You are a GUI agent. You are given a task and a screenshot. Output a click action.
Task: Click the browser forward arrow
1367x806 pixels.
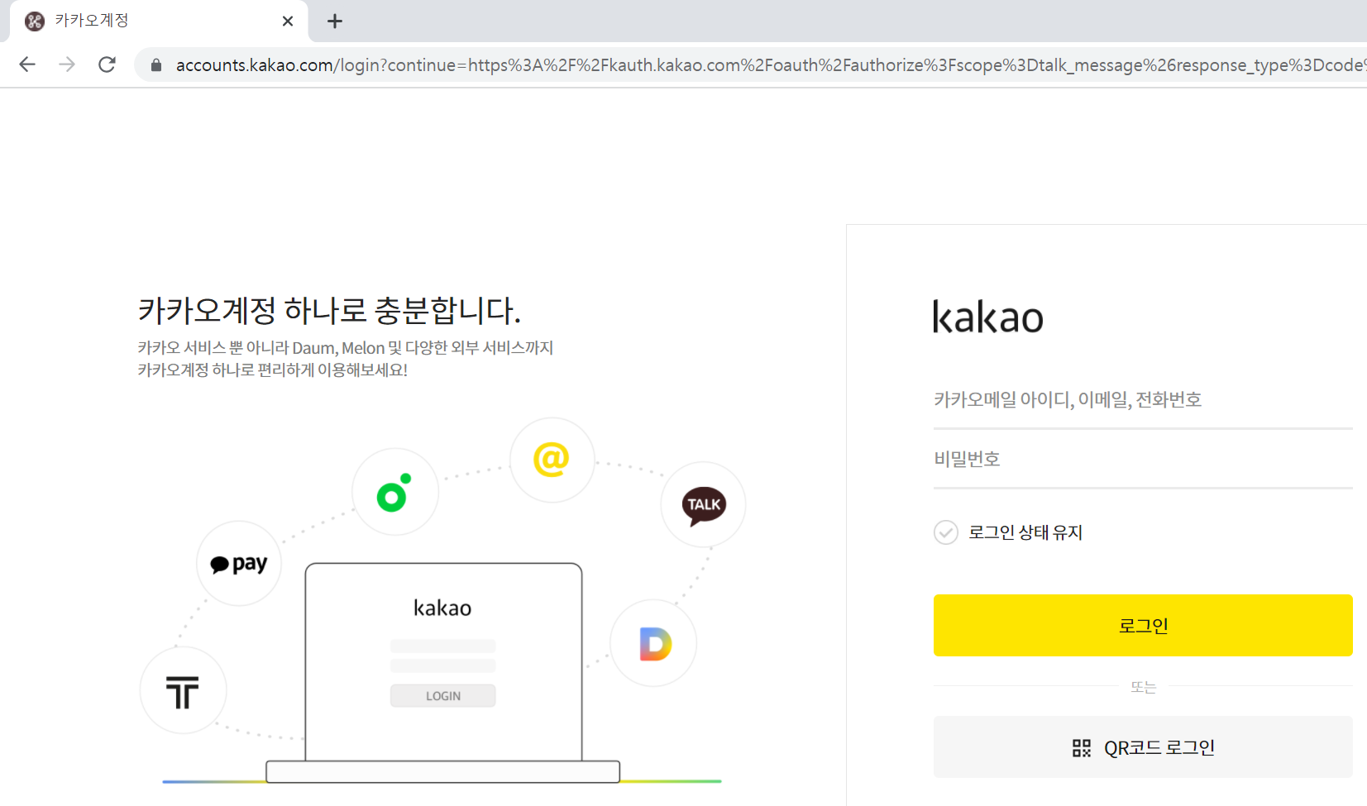coord(67,64)
